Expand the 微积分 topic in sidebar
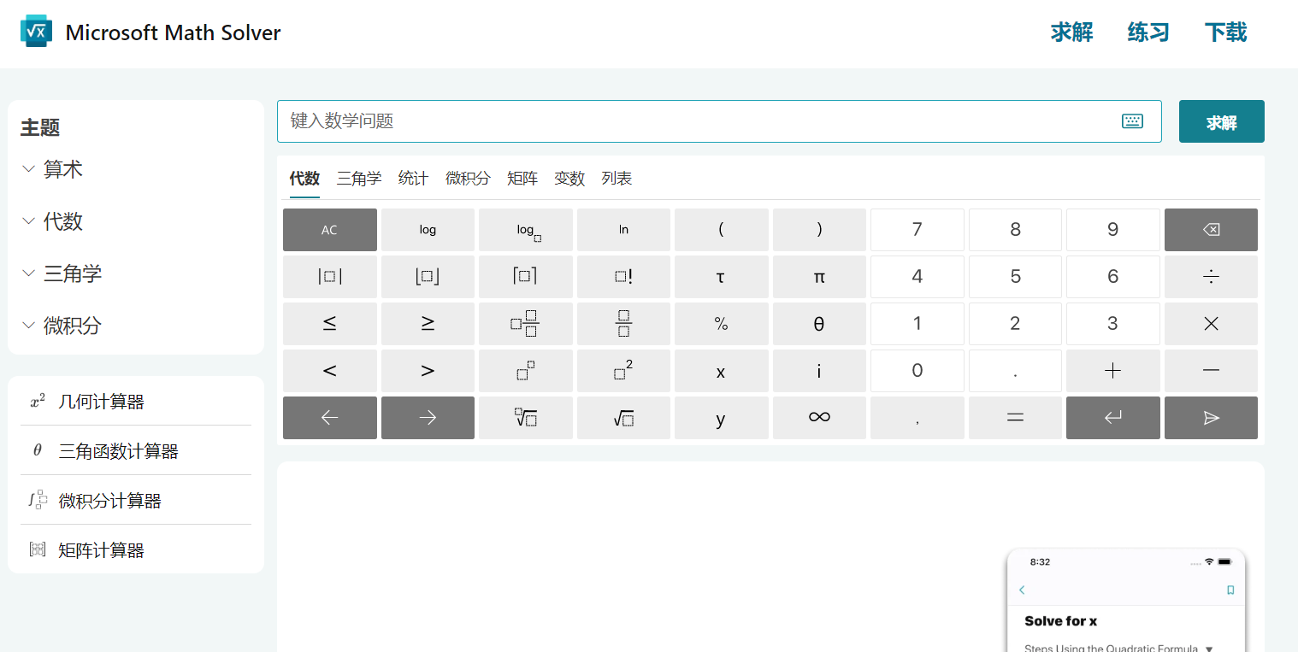The height and width of the screenshot is (652, 1298). coord(62,326)
